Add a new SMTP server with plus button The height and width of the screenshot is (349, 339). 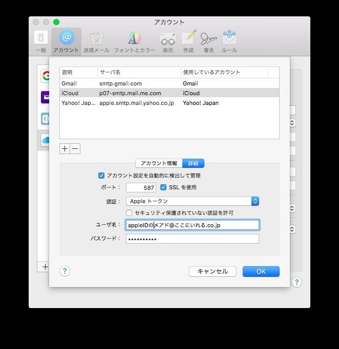[x=65, y=149]
